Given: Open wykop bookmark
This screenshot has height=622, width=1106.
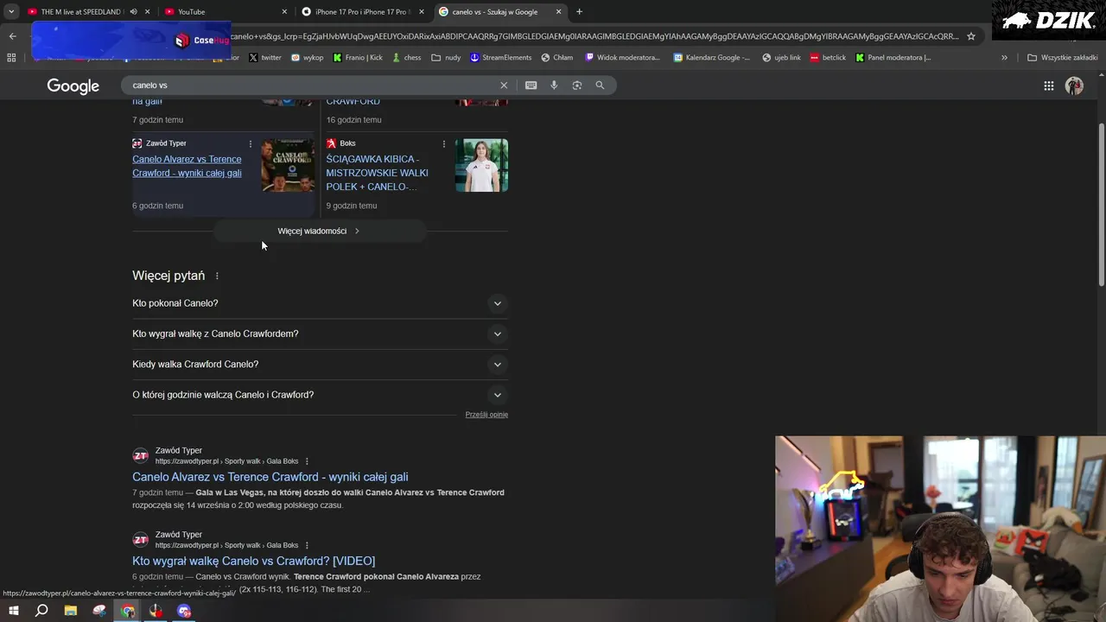Looking at the screenshot, I should 307,58.
